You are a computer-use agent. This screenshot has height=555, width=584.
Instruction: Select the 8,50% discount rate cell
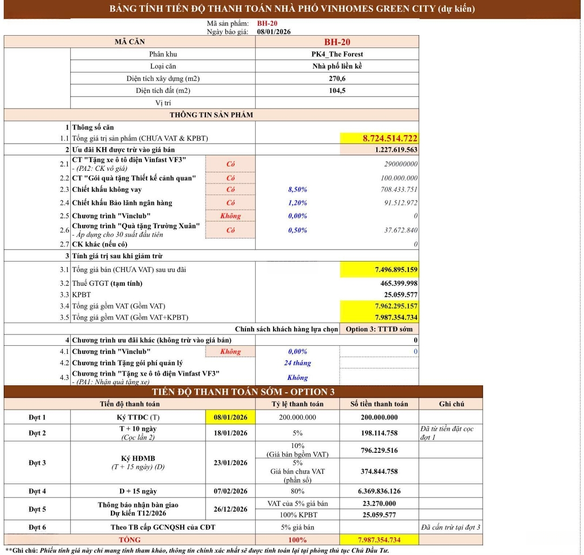[x=297, y=190]
